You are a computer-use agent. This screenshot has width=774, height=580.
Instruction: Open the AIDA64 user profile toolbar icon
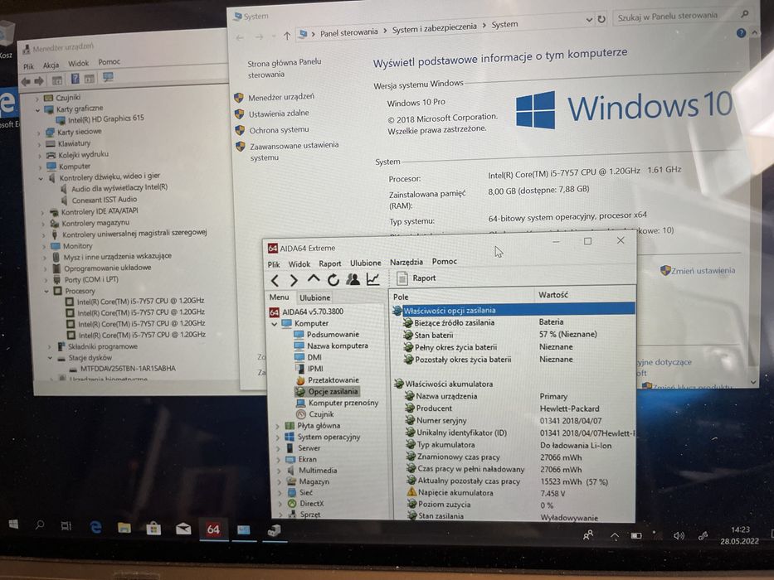tap(353, 279)
